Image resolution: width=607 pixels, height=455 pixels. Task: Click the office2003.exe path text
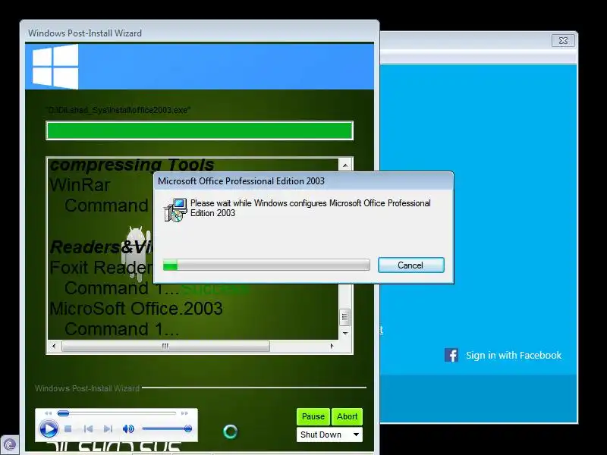pos(118,110)
